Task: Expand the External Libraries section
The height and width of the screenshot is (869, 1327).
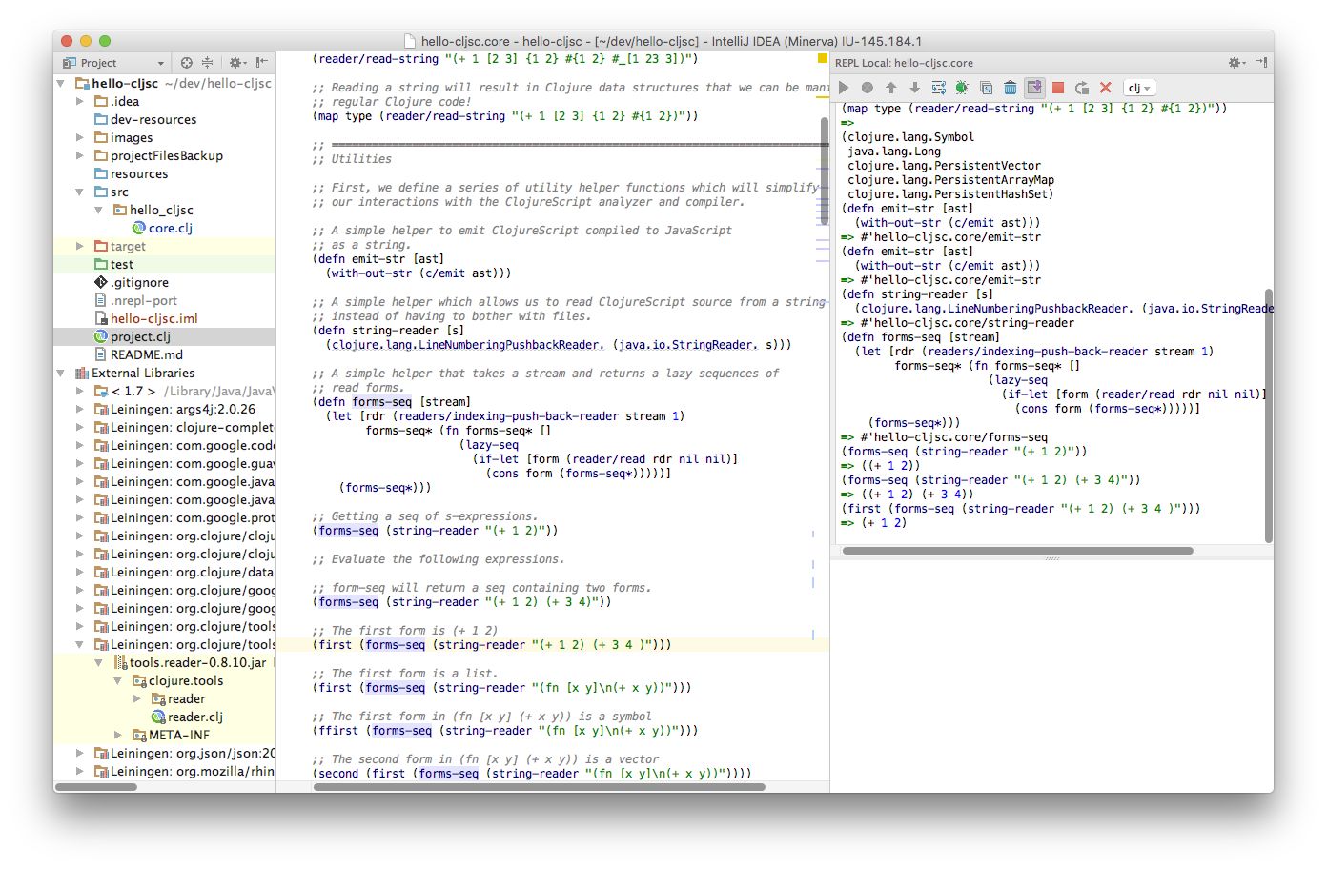Action: [x=60, y=373]
